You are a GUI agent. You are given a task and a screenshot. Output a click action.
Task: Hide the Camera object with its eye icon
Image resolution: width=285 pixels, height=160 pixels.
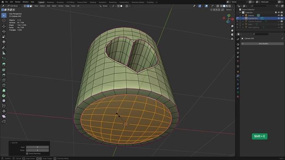point(279,16)
